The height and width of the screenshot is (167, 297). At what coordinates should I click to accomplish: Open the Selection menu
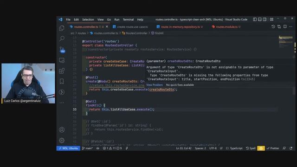[x=88, y=19]
